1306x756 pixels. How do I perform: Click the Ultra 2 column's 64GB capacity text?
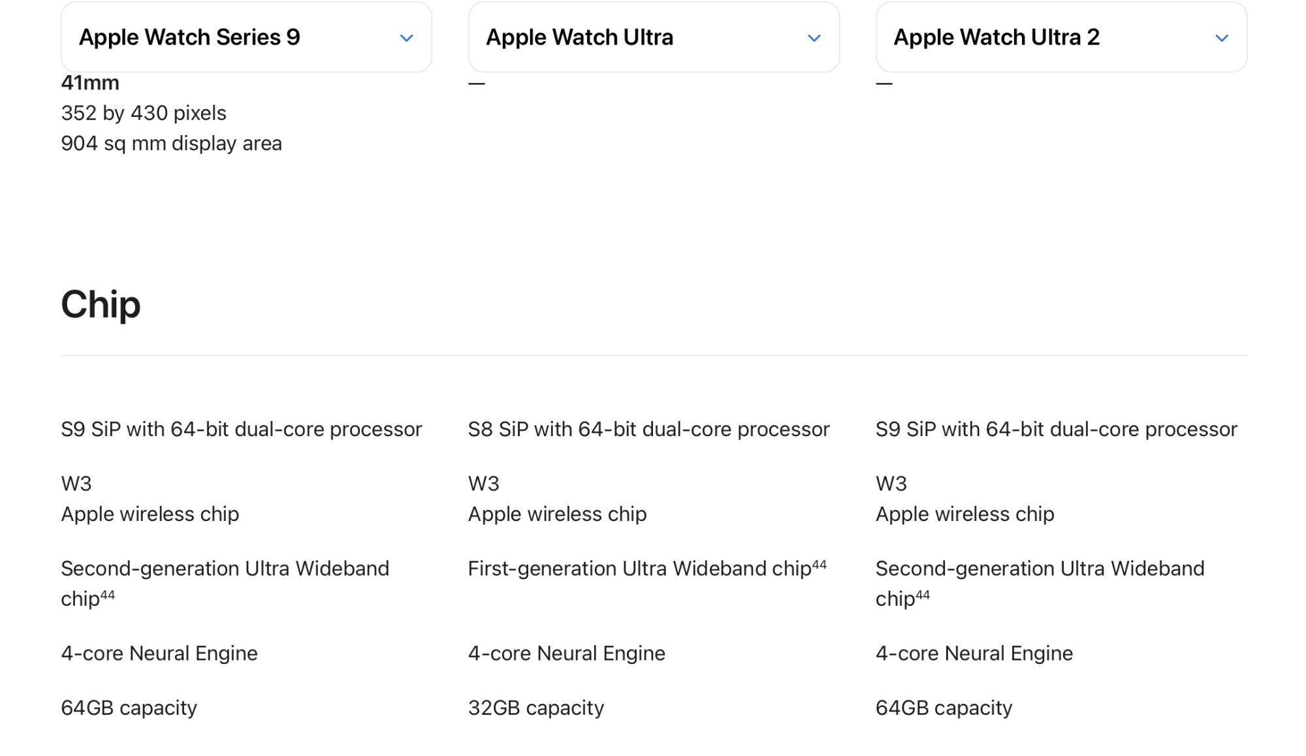click(944, 708)
